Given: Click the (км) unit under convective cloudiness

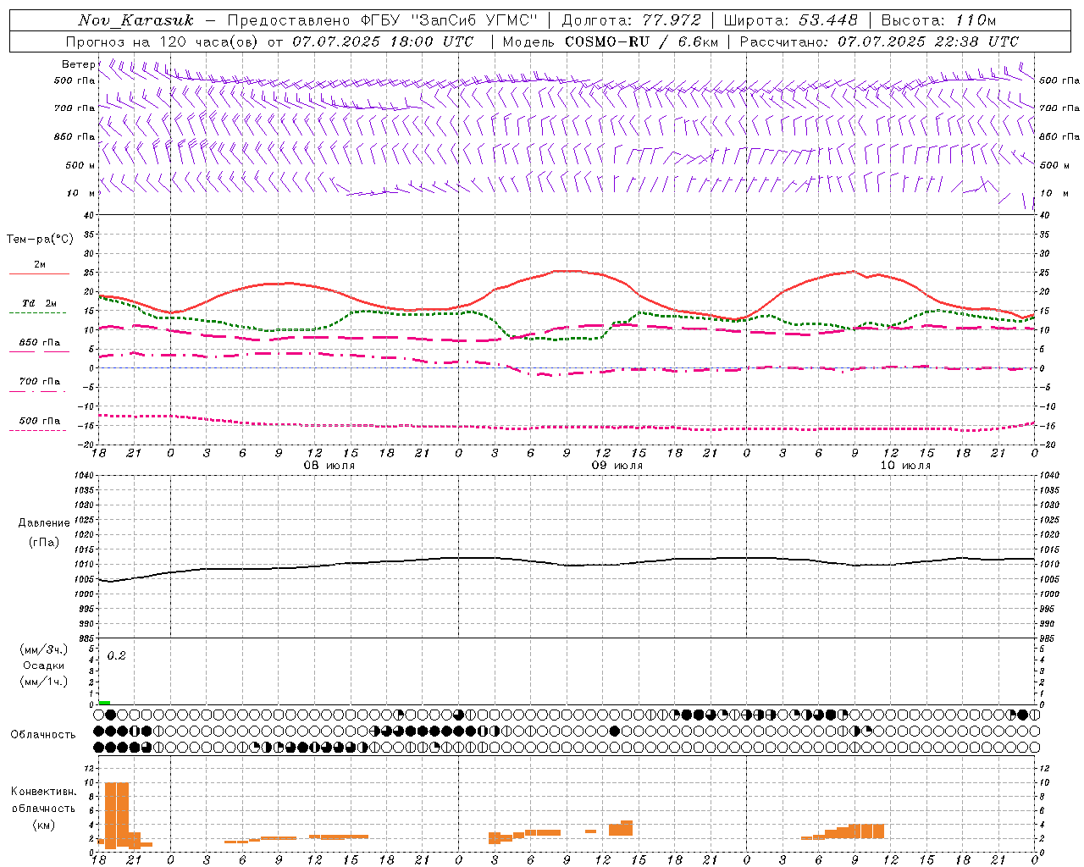Looking at the screenshot, I should 44,826.
